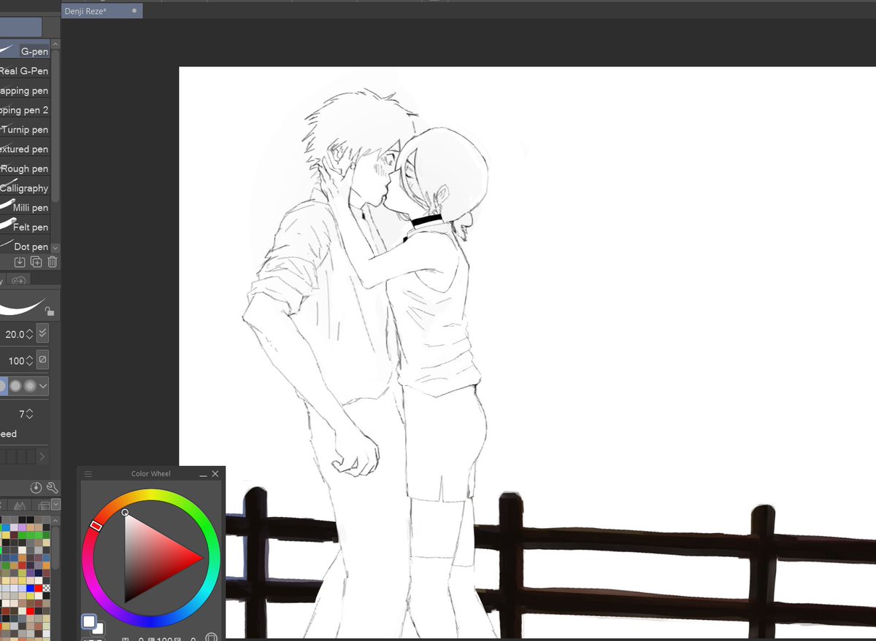Expand the anti-aliasing options dropdown chevron
This screenshot has width=876, height=641.
pos(44,386)
